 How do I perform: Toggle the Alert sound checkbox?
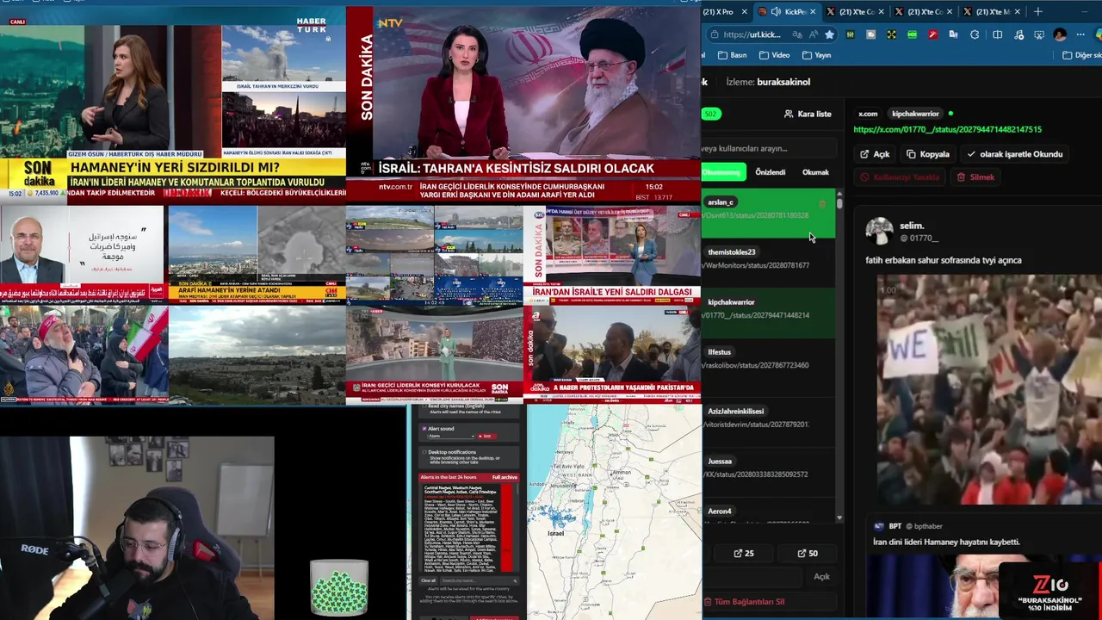pos(424,428)
